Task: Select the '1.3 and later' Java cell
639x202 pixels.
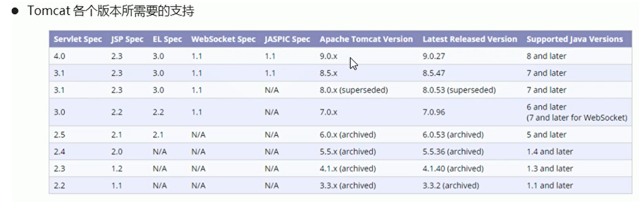Action: [x=549, y=168]
